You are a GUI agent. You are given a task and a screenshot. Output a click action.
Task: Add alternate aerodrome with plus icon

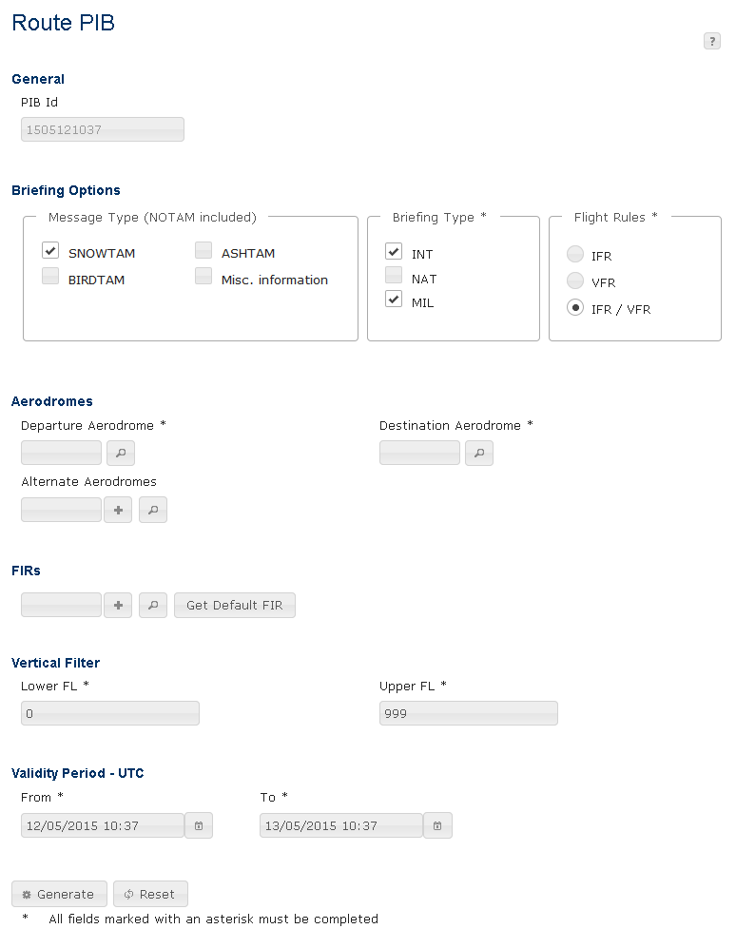coord(118,511)
